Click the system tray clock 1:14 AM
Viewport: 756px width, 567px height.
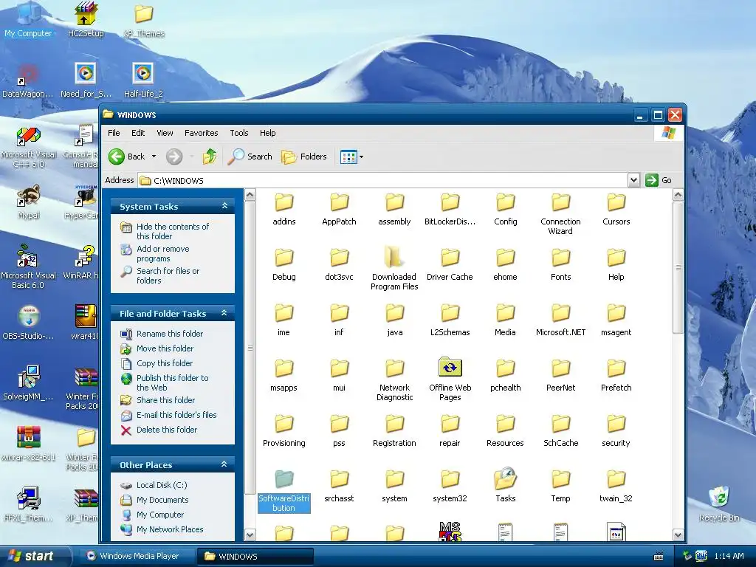[729, 557]
